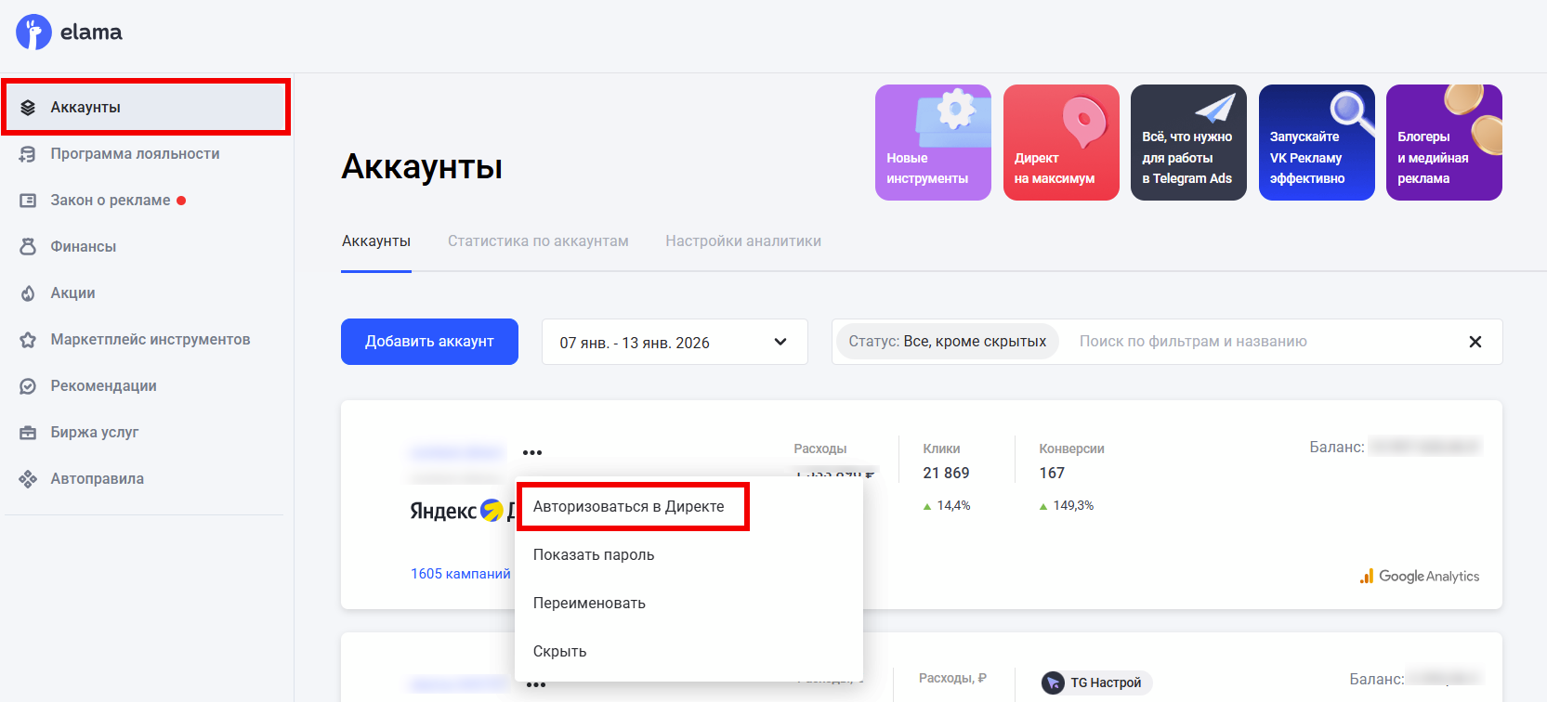The image size is (1547, 702).
Task: Open the Новые инструменты promo banner
Action: point(933,142)
